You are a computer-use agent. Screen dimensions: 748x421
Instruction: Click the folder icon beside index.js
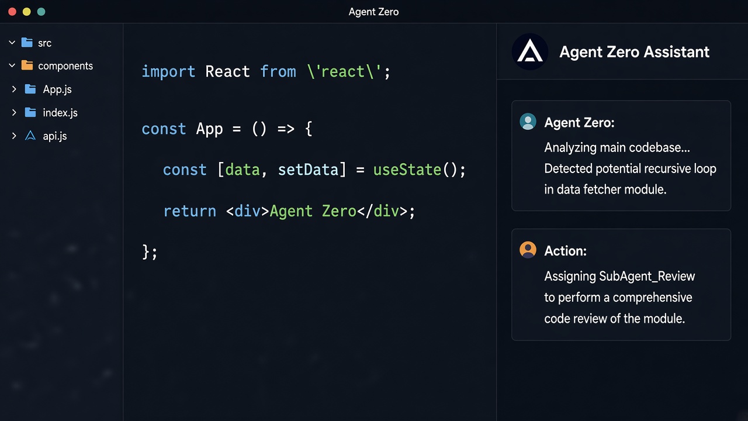(31, 112)
